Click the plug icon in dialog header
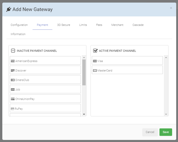The image size is (178, 142). 9,9
